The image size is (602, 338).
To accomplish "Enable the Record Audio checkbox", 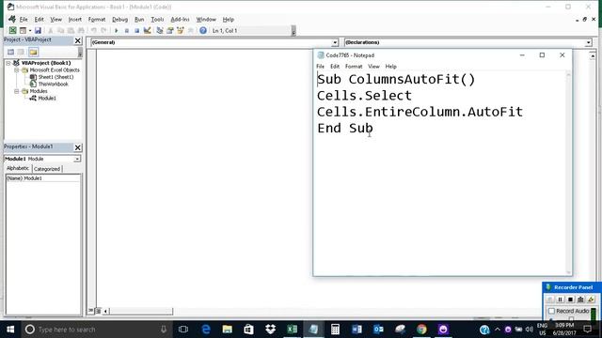I will [x=552, y=311].
